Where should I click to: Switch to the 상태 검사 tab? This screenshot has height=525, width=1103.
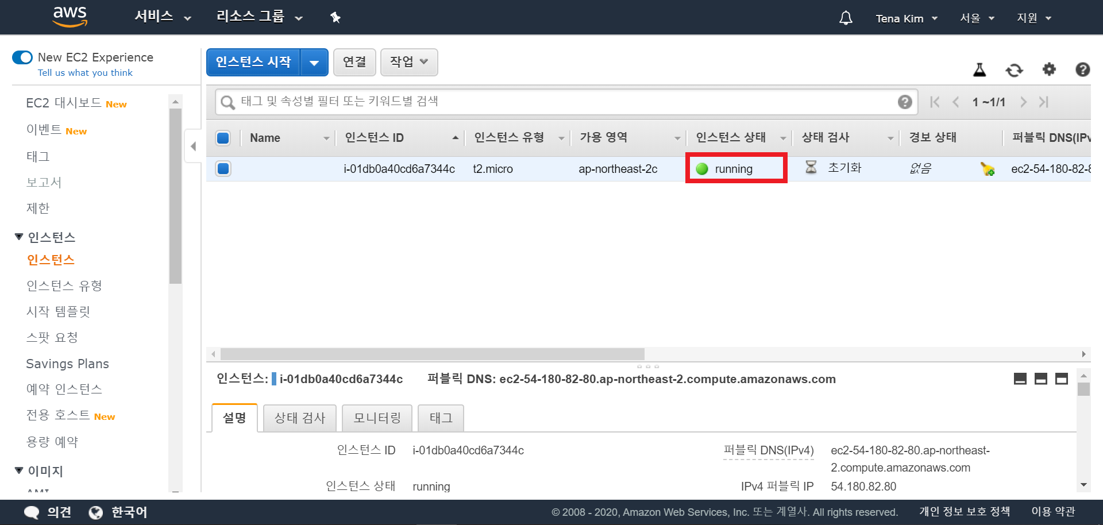(300, 418)
